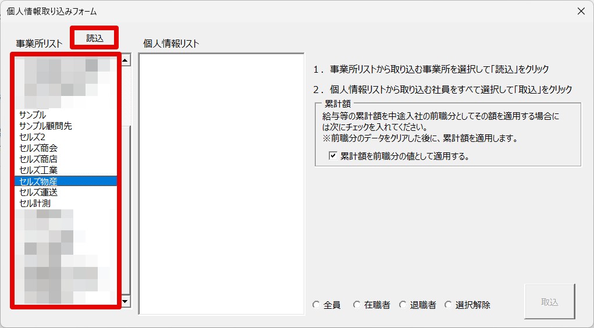Select サンプル顧問先 in the list
Screen dimensions: 594x328
(45, 126)
